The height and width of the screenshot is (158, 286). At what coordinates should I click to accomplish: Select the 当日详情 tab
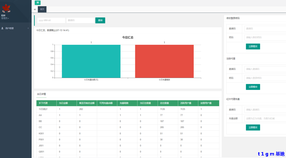click(x=41, y=94)
